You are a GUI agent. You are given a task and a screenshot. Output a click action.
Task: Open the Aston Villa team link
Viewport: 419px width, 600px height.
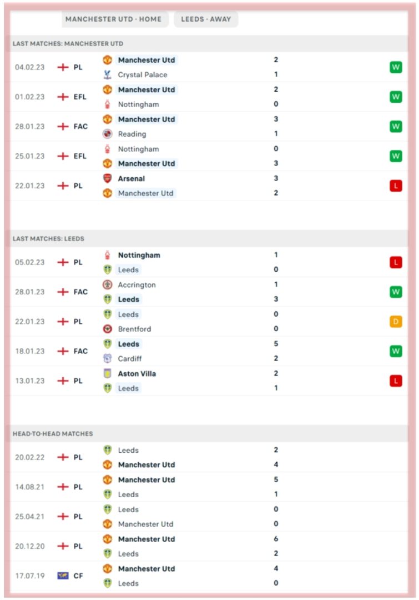pos(137,373)
